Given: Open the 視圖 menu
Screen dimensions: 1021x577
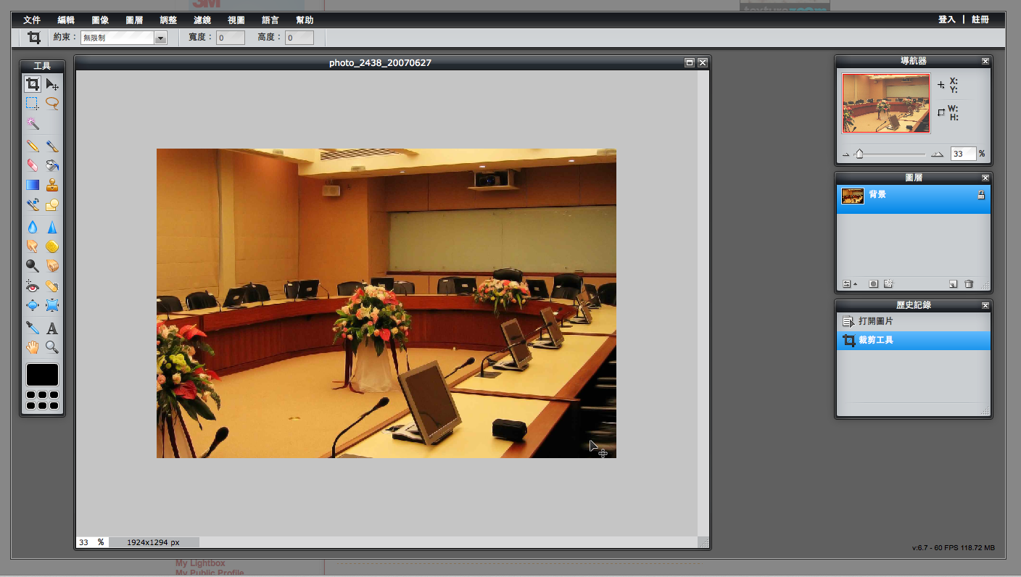Looking at the screenshot, I should tap(236, 20).
